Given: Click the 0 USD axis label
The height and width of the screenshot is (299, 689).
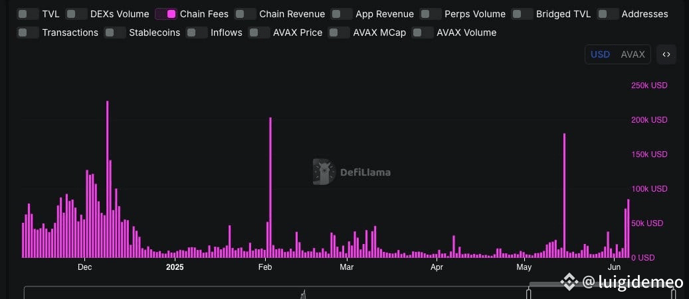Looking at the screenshot, I should coord(643,258).
